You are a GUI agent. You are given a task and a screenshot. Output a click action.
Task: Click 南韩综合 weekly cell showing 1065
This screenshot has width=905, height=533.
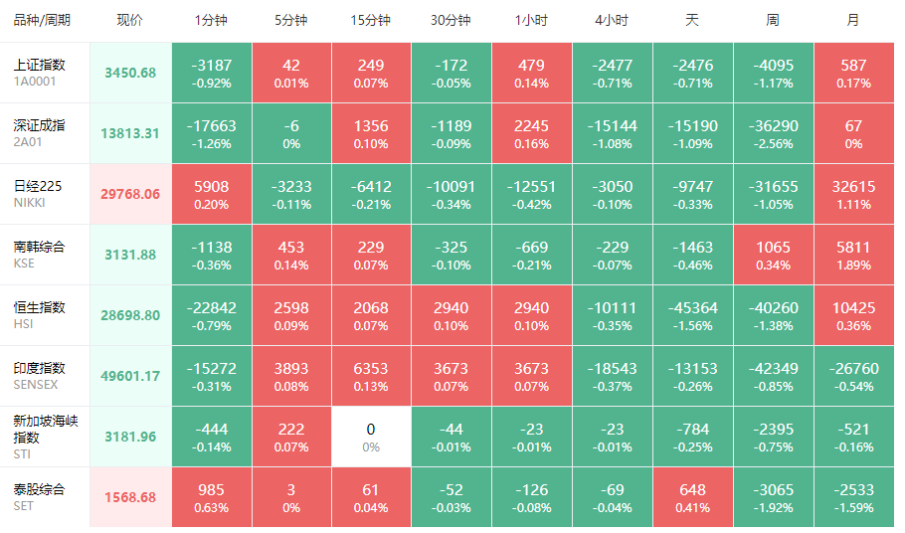click(773, 255)
